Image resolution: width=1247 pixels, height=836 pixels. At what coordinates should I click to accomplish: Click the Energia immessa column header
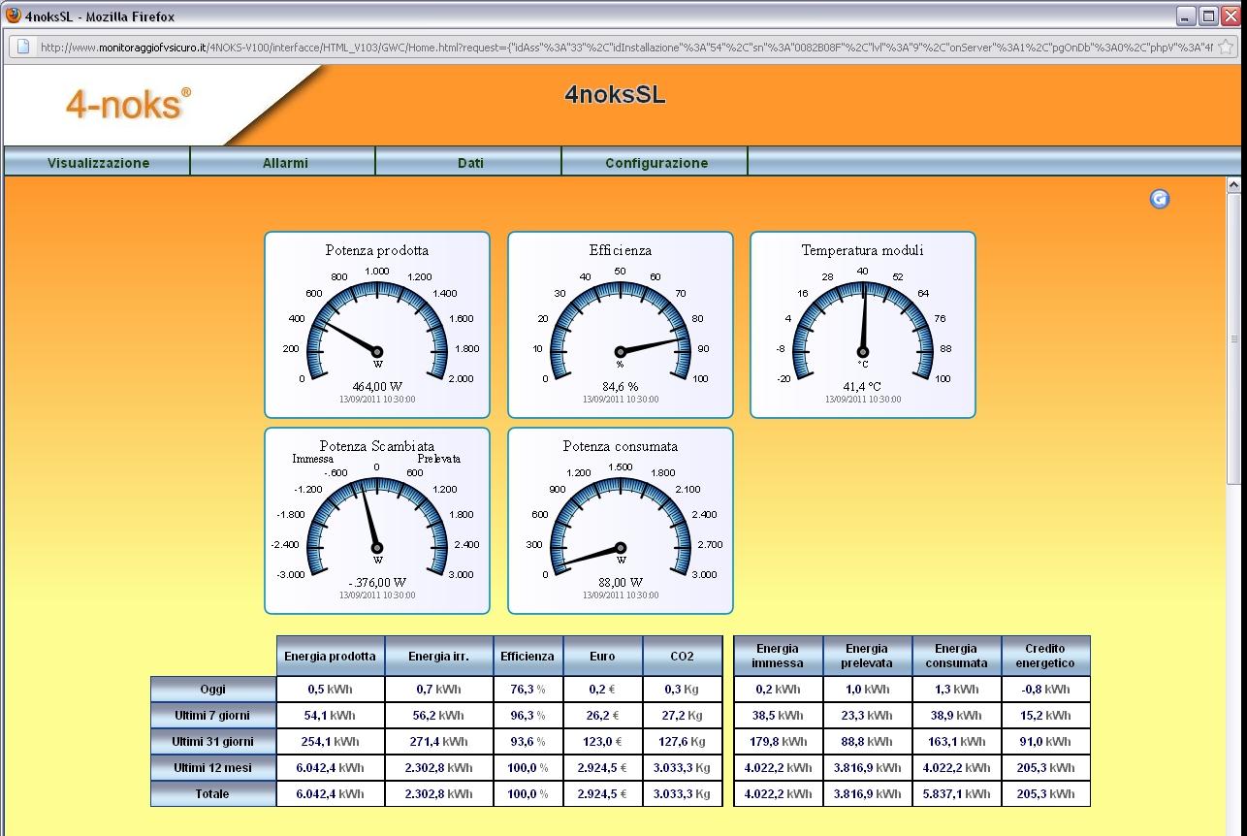coord(779,656)
